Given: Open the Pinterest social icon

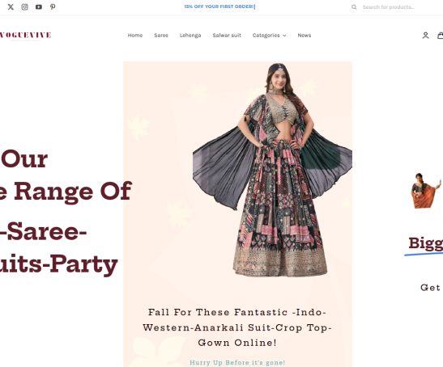Looking at the screenshot, I should [53, 6].
